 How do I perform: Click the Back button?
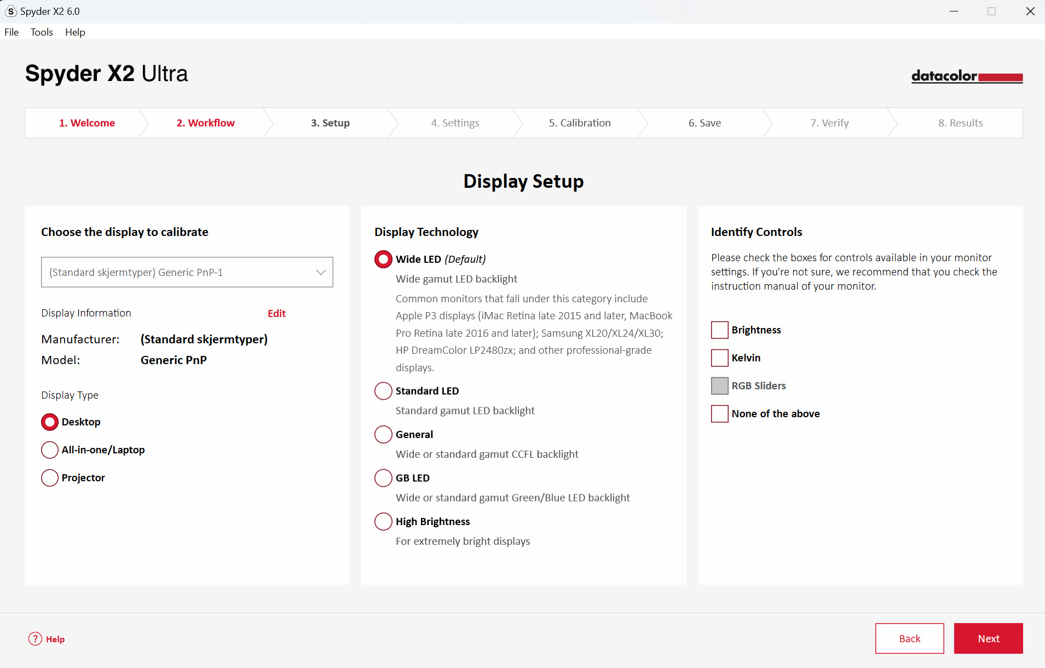(910, 638)
